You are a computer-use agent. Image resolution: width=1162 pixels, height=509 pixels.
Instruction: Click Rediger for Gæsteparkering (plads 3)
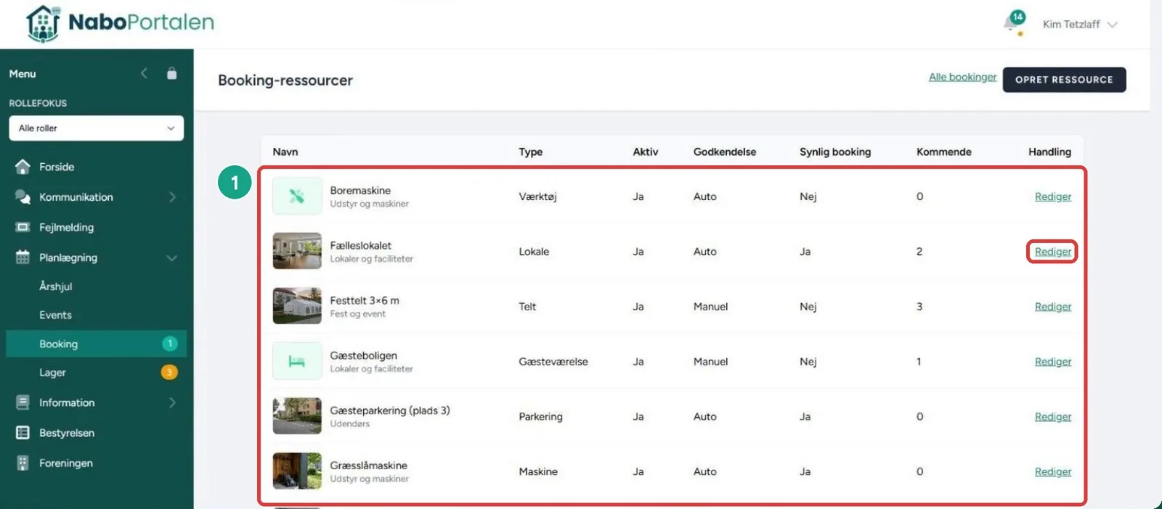1052,417
